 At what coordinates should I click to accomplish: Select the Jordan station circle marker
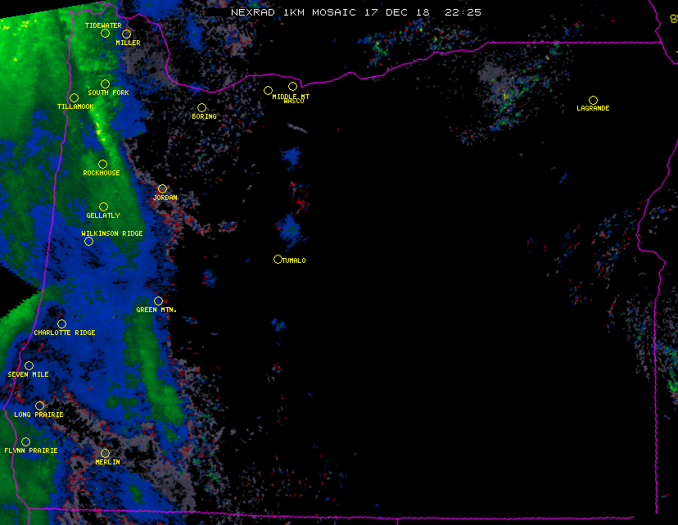click(162, 189)
